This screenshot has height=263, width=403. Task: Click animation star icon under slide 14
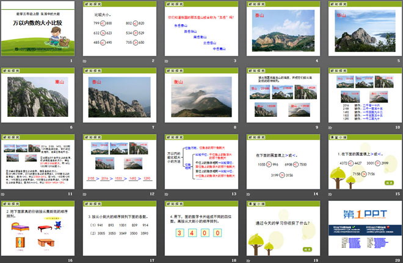249,194
